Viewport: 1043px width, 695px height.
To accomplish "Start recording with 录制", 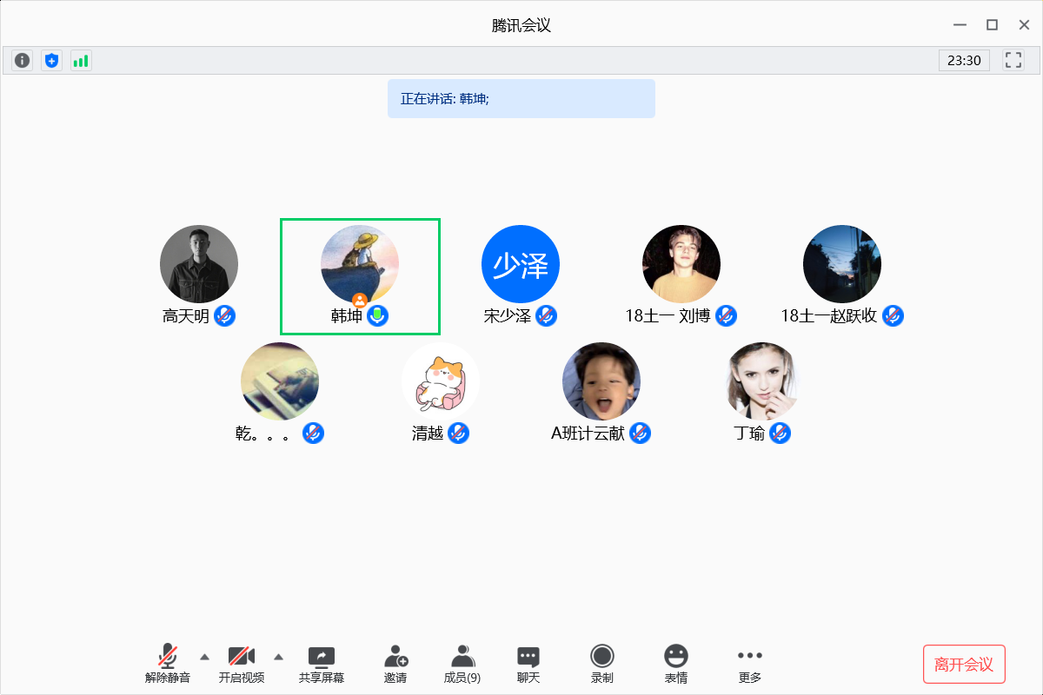I will pos(601,664).
